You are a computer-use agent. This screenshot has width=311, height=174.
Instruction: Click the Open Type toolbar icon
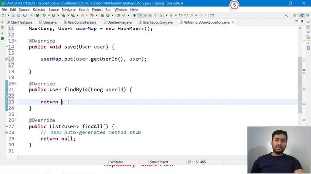[118, 15]
